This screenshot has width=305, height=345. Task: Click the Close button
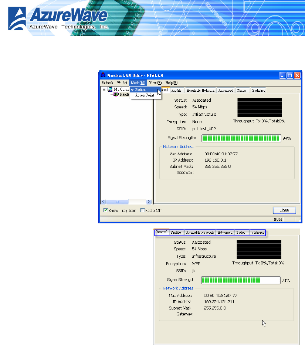pyautogui.click(x=284, y=210)
